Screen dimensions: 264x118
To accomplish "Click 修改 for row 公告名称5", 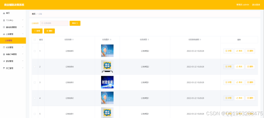I will tap(239, 51).
